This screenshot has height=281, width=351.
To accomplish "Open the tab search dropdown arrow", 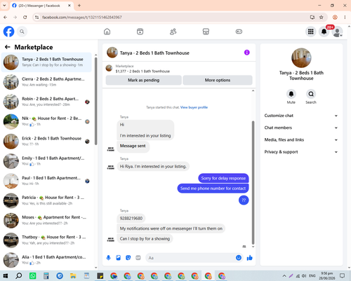I will pyautogui.click(x=4, y=6).
